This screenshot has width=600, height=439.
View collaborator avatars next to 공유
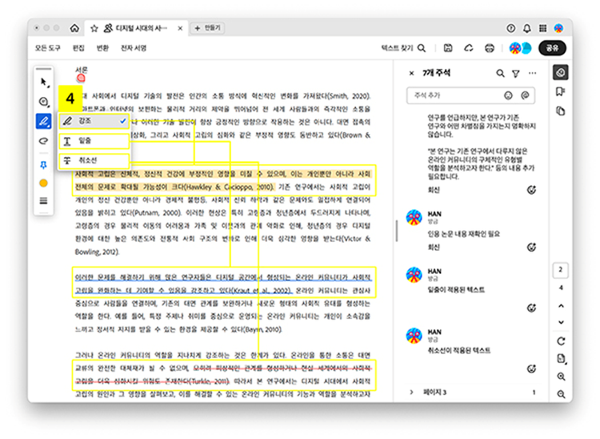click(x=520, y=48)
